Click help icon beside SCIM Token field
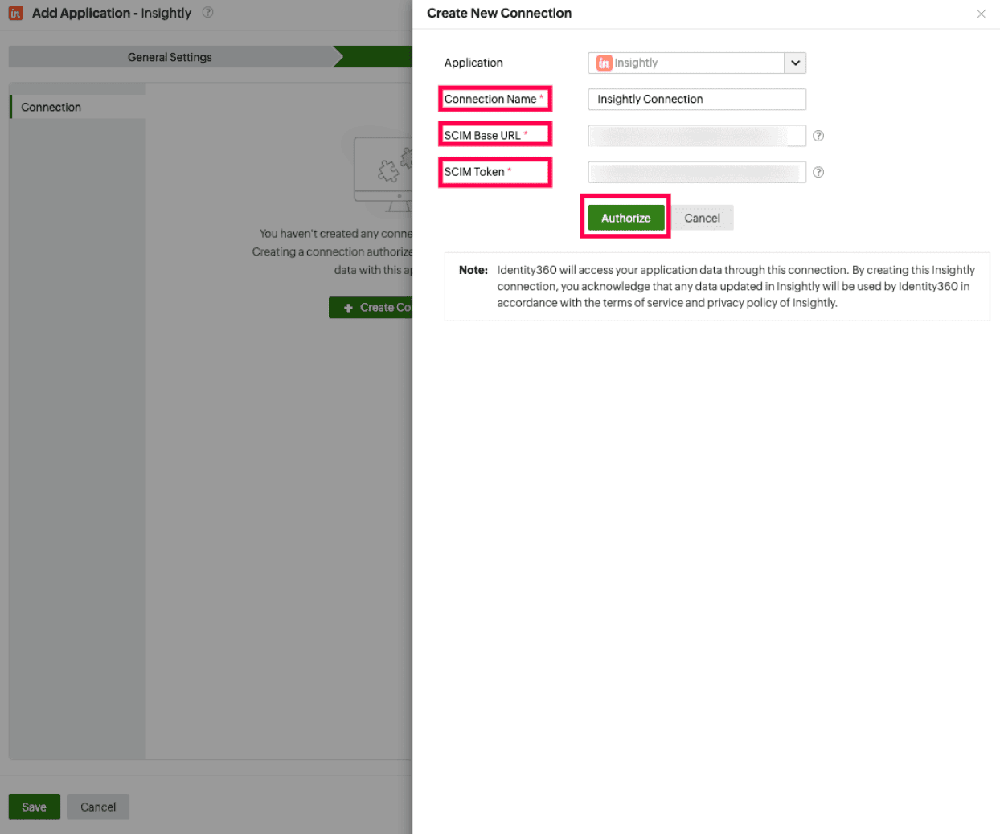The width and height of the screenshot is (1000, 834). [818, 172]
